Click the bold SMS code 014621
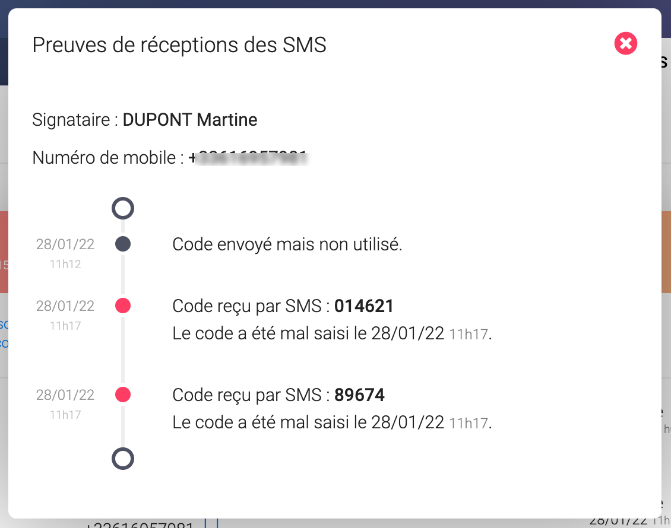The width and height of the screenshot is (671, 528). [364, 306]
